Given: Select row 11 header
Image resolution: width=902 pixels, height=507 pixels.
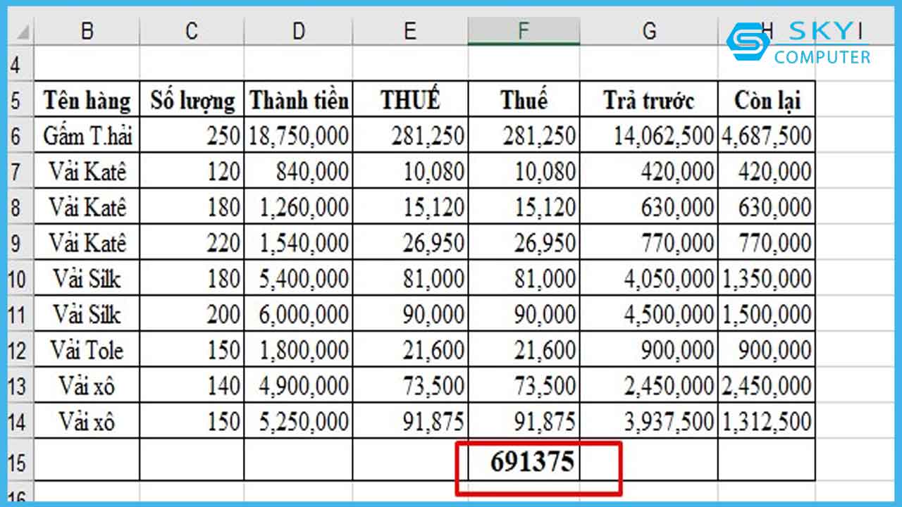Looking at the screenshot, I should [20, 314].
